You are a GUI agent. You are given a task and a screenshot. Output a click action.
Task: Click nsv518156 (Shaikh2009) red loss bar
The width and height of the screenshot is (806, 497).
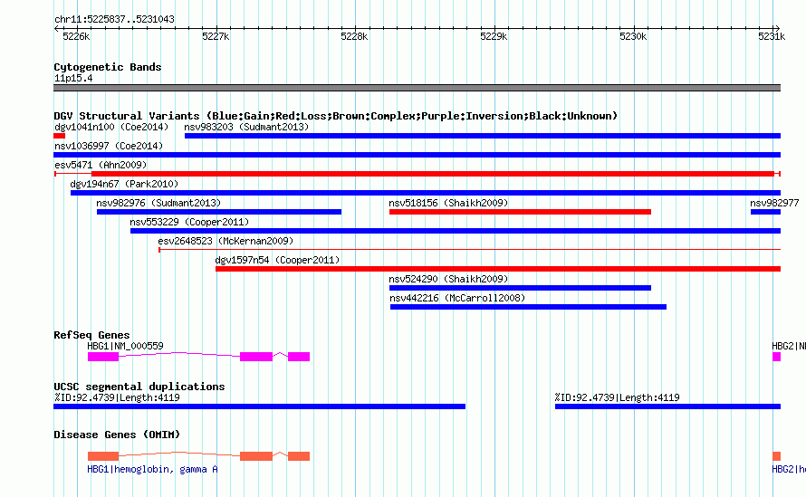pos(520,212)
